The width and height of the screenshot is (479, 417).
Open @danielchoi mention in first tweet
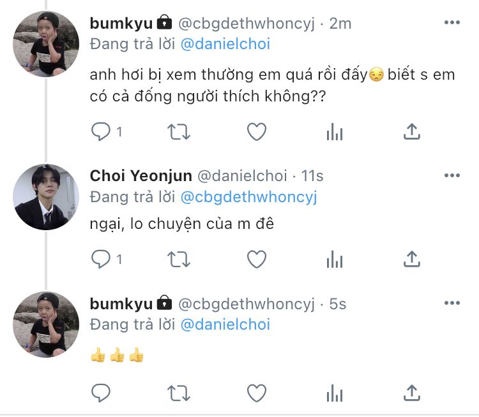point(225,44)
